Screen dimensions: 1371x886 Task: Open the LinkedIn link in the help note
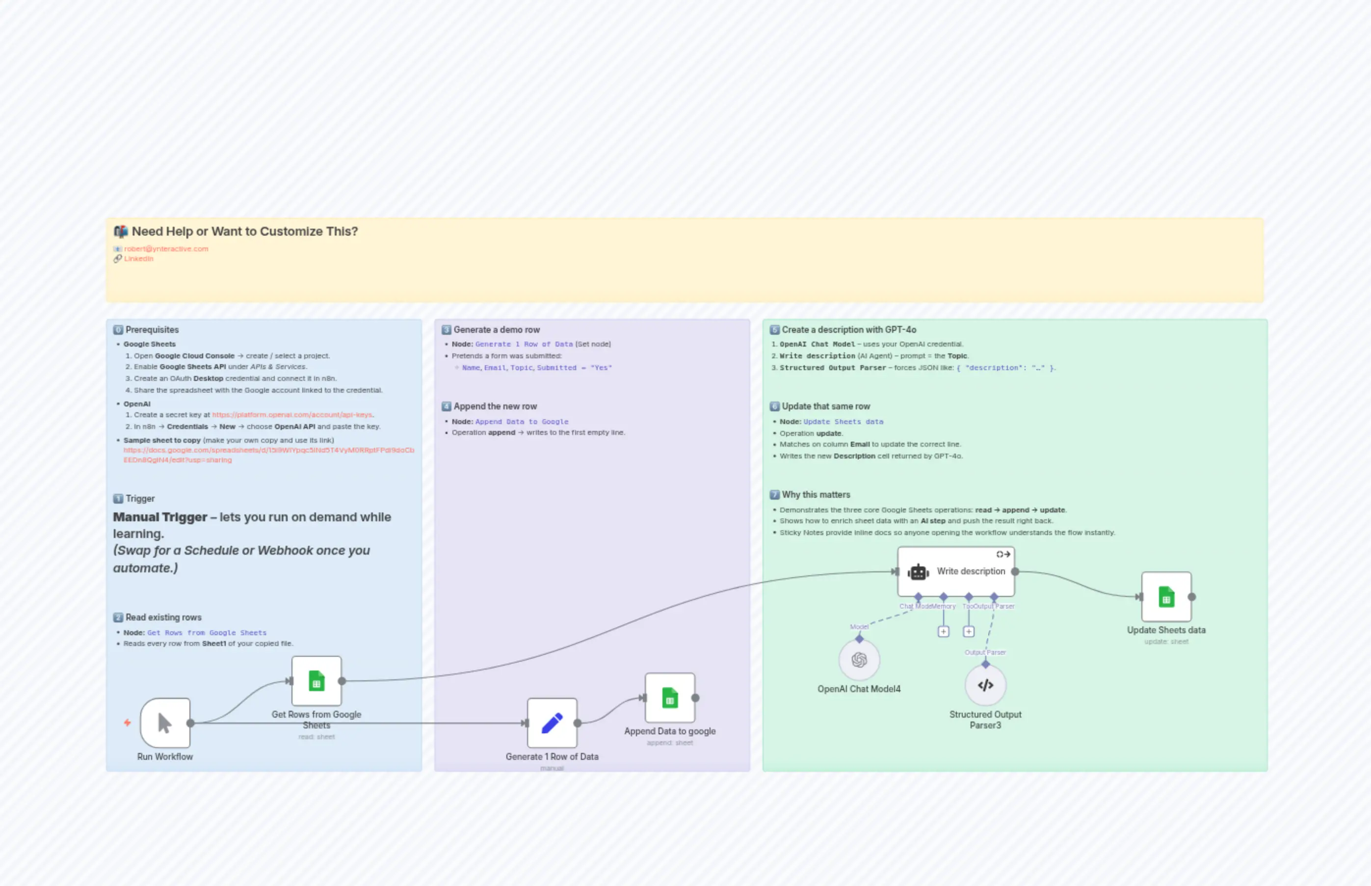[138, 258]
